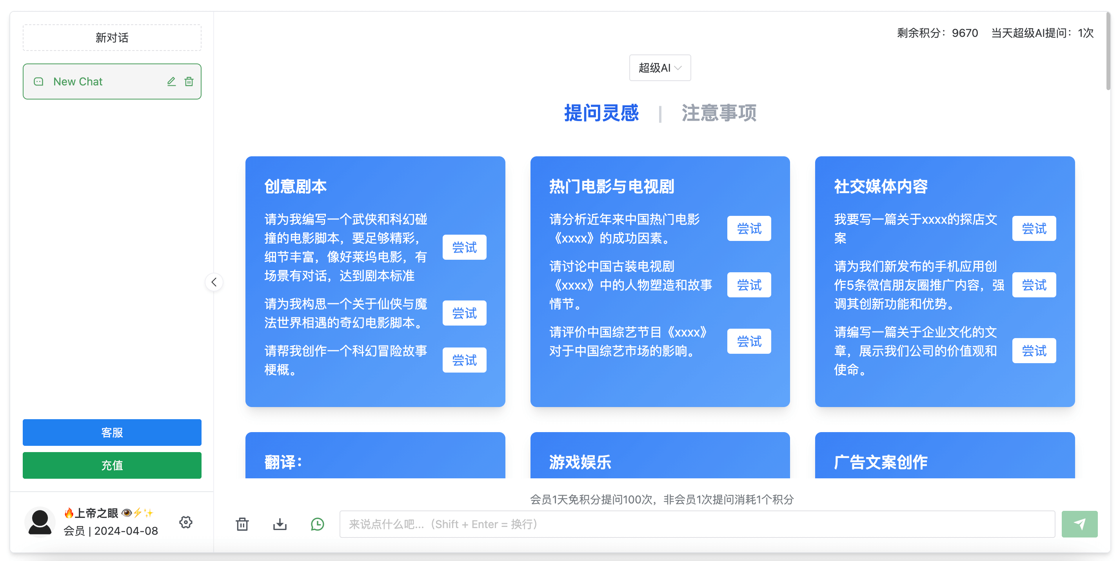Screen dimensions: 1119x561
Task: Open settings with the gear icon
Action: point(186,522)
